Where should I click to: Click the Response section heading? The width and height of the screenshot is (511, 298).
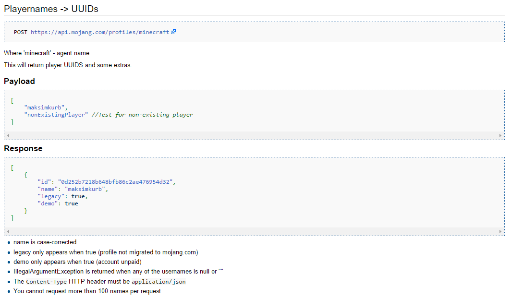click(x=23, y=149)
